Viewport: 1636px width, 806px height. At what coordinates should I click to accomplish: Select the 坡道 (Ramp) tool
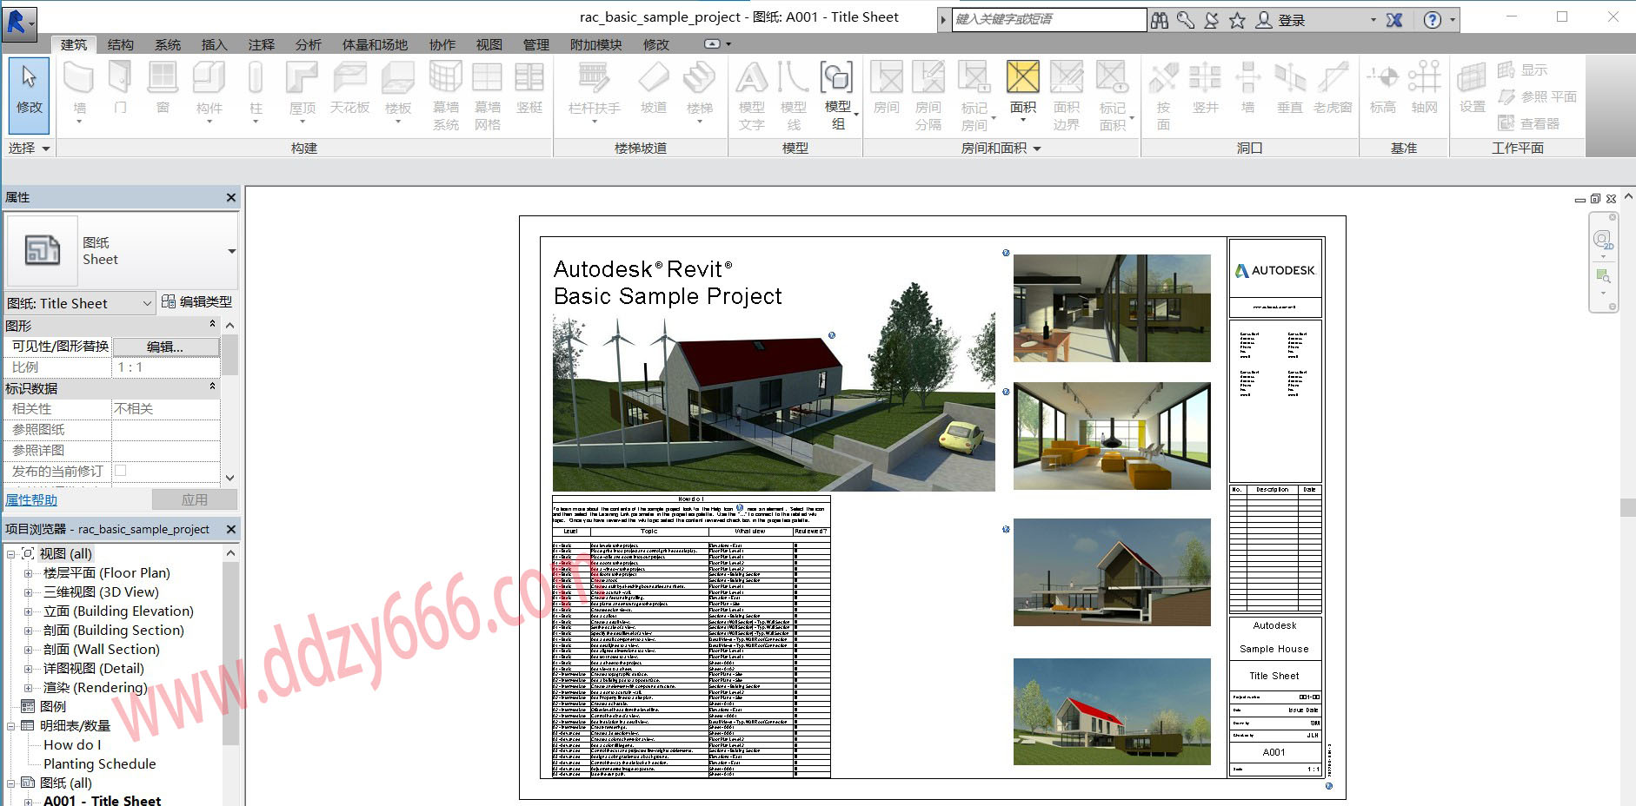point(654,88)
